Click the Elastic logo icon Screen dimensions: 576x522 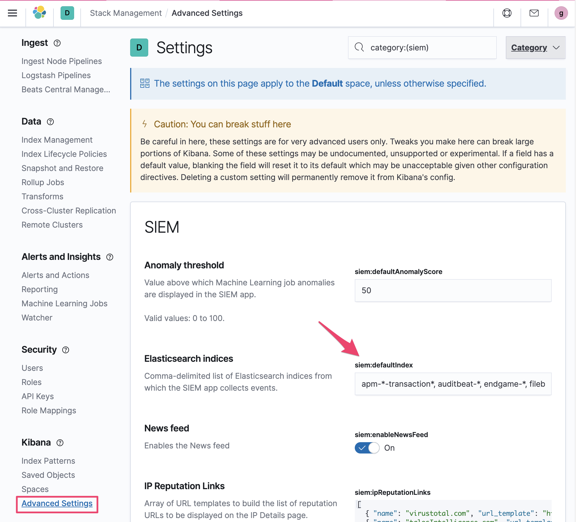point(39,13)
